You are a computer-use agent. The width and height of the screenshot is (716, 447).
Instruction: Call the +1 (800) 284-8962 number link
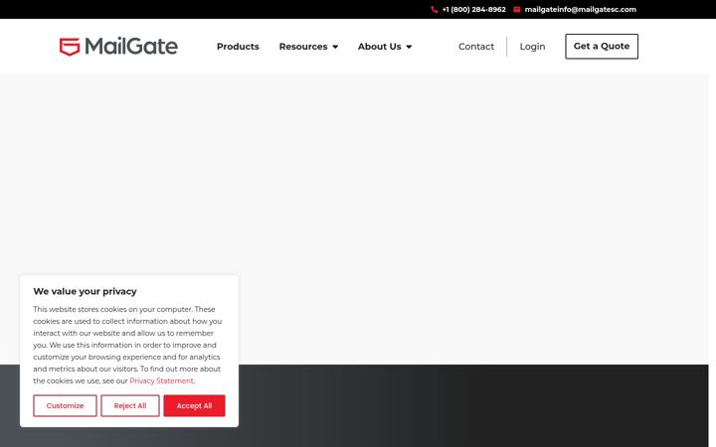pyautogui.click(x=474, y=10)
